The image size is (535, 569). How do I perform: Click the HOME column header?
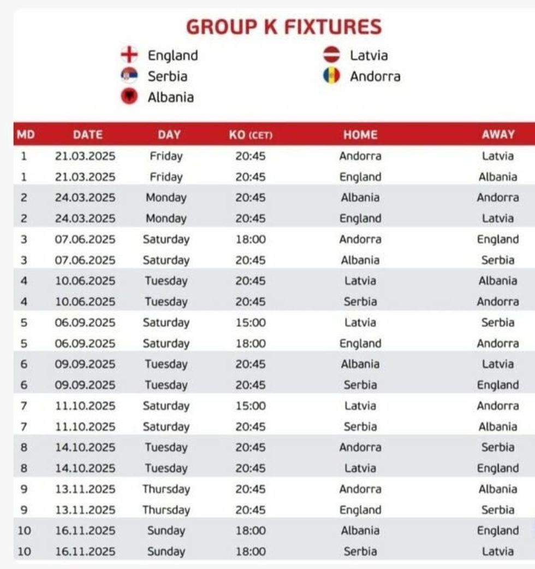(x=360, y=134)
